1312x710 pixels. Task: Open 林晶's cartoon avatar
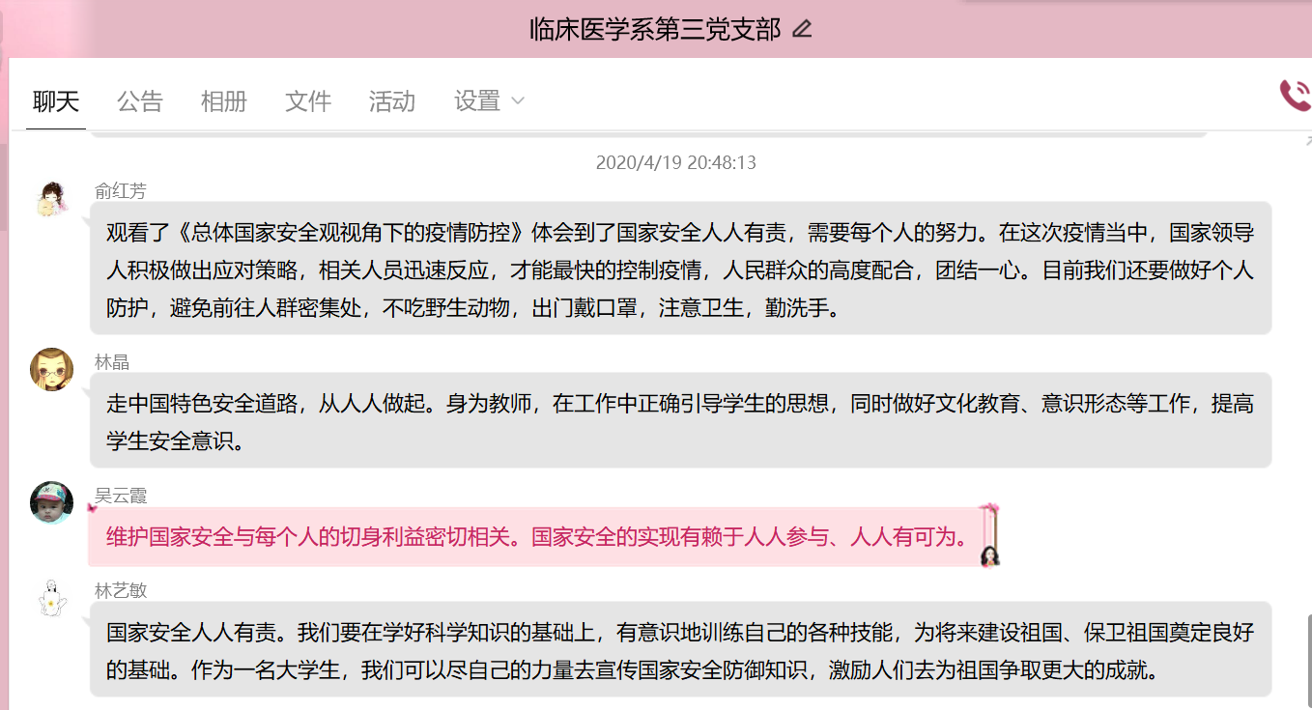pos(52,369)
